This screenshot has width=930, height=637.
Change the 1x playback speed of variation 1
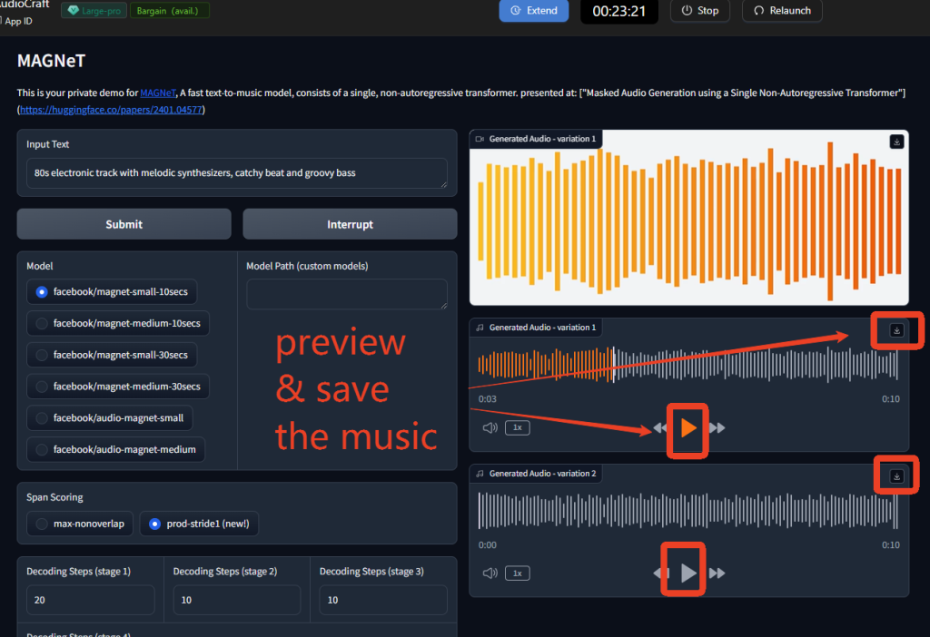pyautogui.click(x=518, y=427)
